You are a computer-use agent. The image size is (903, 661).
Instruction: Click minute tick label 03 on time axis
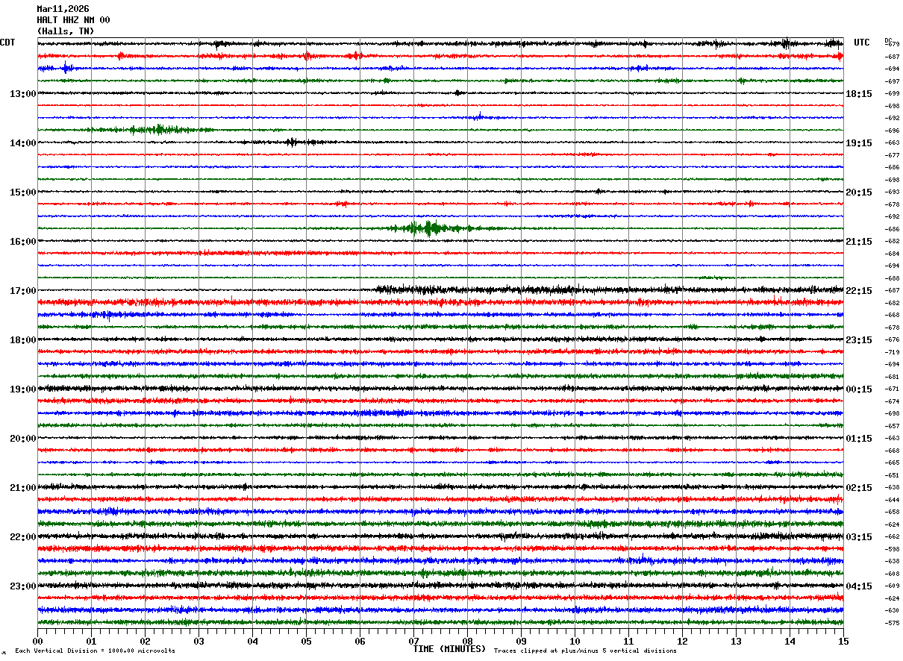click(199, 641)
